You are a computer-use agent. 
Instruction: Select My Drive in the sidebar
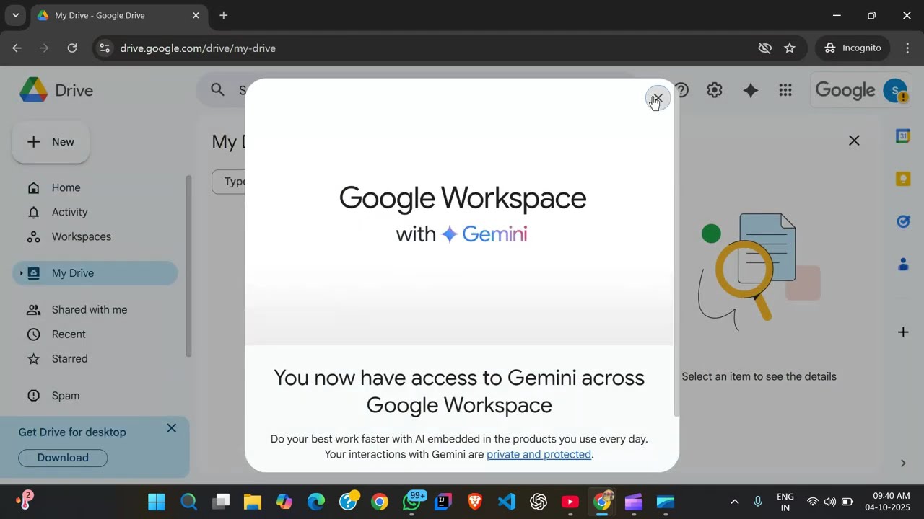(95, 273)
